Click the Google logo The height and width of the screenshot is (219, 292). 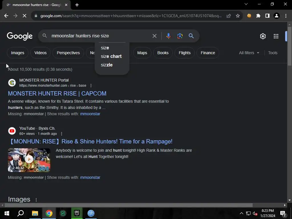coord(20,36)
